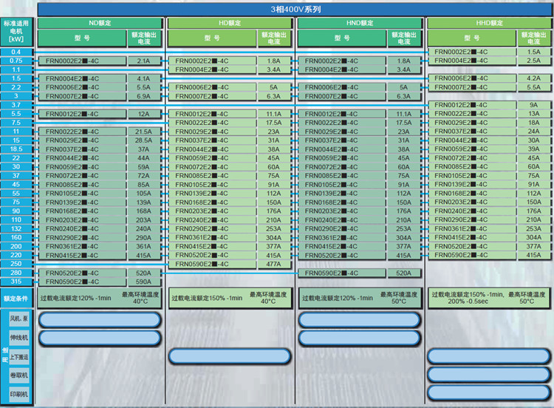Click the 6.9A current cell in ND column

(x=144, y=96)
